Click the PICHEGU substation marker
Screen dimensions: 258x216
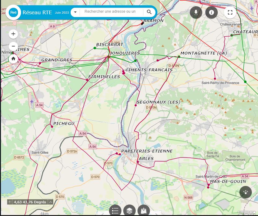pos(52,126)
